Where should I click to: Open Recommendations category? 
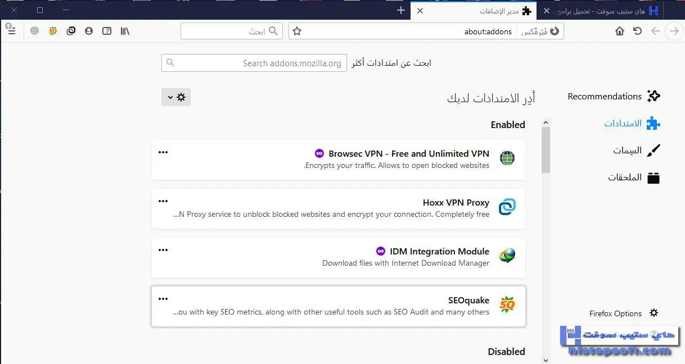pos(614,96)
